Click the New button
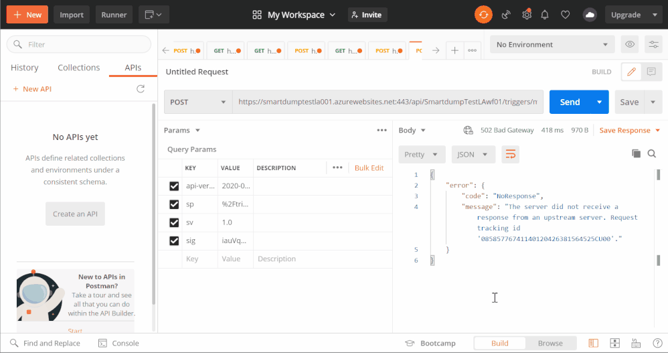 (27, 15)
